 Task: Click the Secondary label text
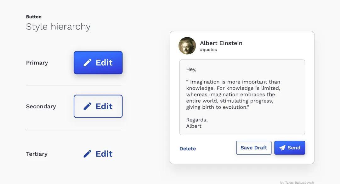41,106
